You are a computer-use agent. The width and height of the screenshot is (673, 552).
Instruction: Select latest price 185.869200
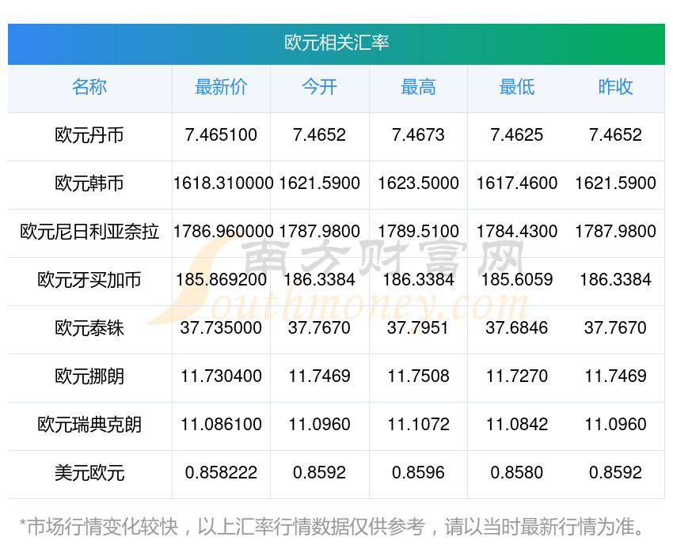(221, 280)
